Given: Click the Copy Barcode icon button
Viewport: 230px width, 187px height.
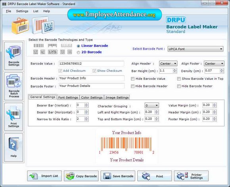Looking at the screenshot, I should coord(81,176).
